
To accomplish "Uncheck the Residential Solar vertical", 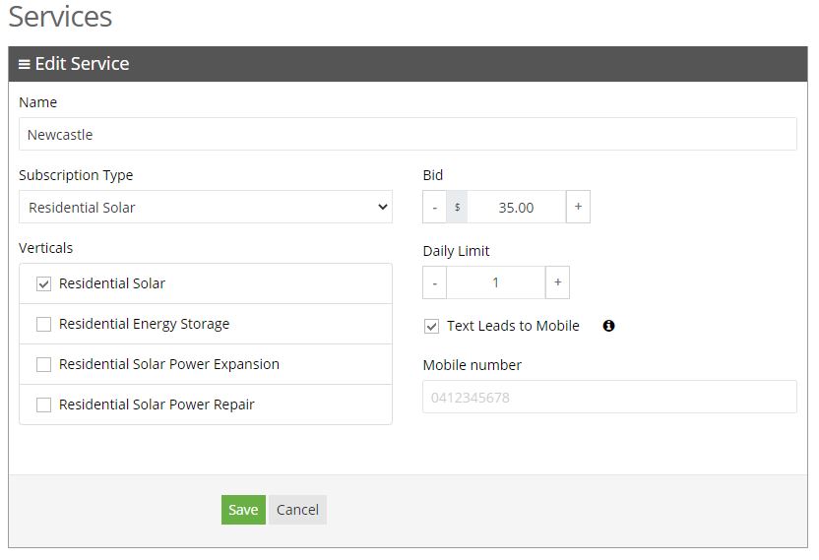I will [44, 284].
